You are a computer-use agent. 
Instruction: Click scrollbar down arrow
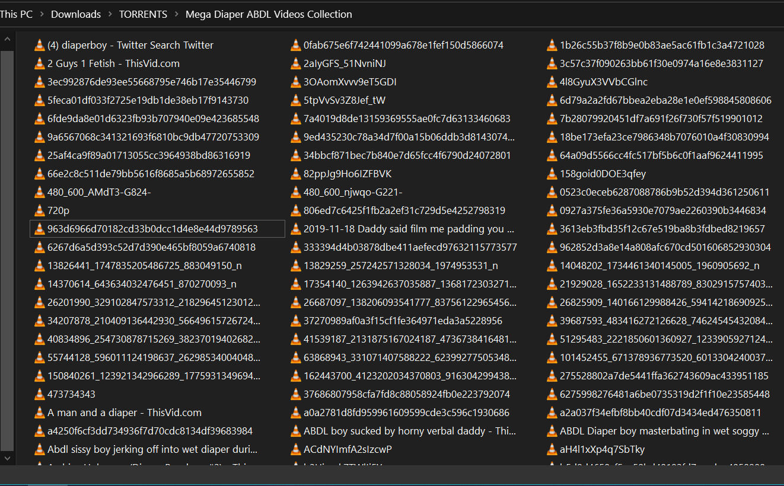[7, 458]
